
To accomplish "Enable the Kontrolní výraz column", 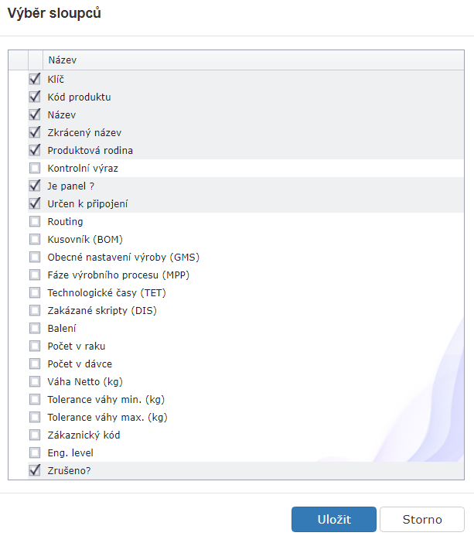I will coord(34,168).
